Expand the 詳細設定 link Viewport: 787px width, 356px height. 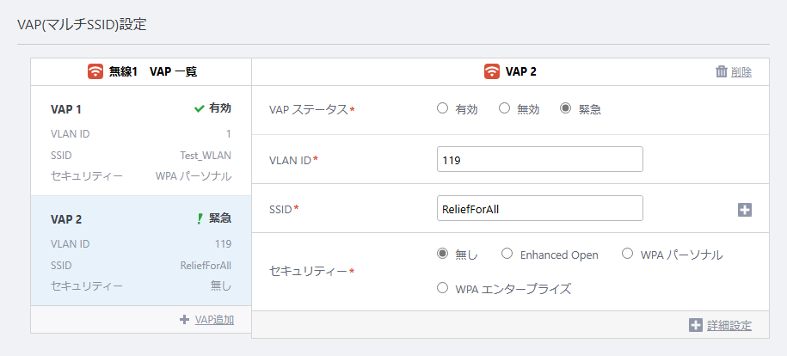pos(729,325)
